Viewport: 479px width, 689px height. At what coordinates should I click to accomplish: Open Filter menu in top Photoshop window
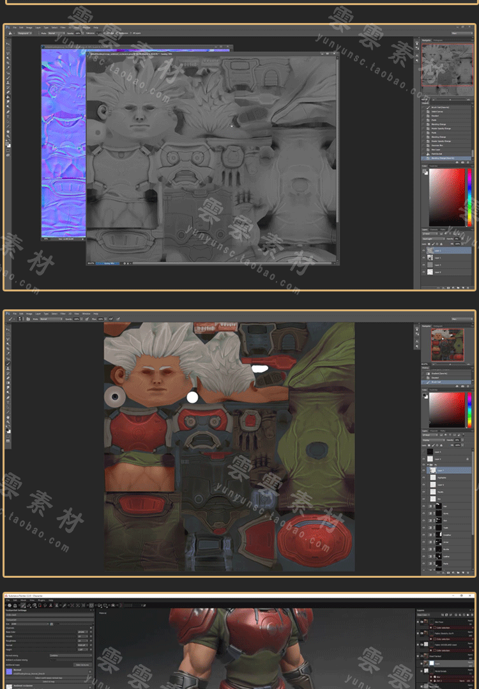[63, 27]
